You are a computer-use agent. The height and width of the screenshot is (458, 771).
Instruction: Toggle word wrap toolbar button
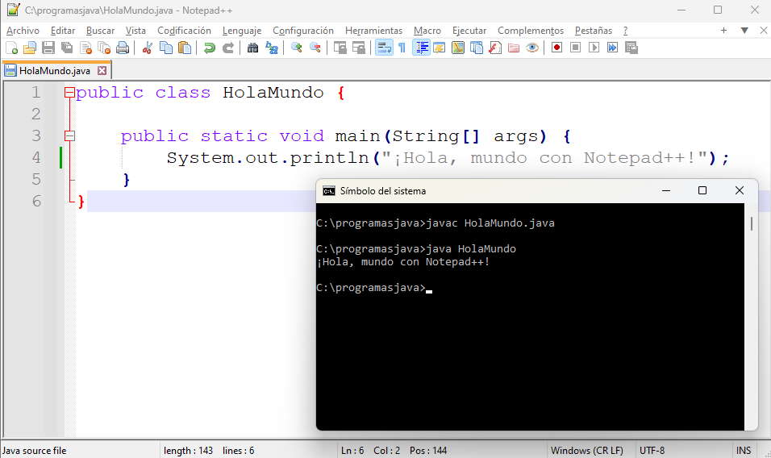tap(384, 48)
